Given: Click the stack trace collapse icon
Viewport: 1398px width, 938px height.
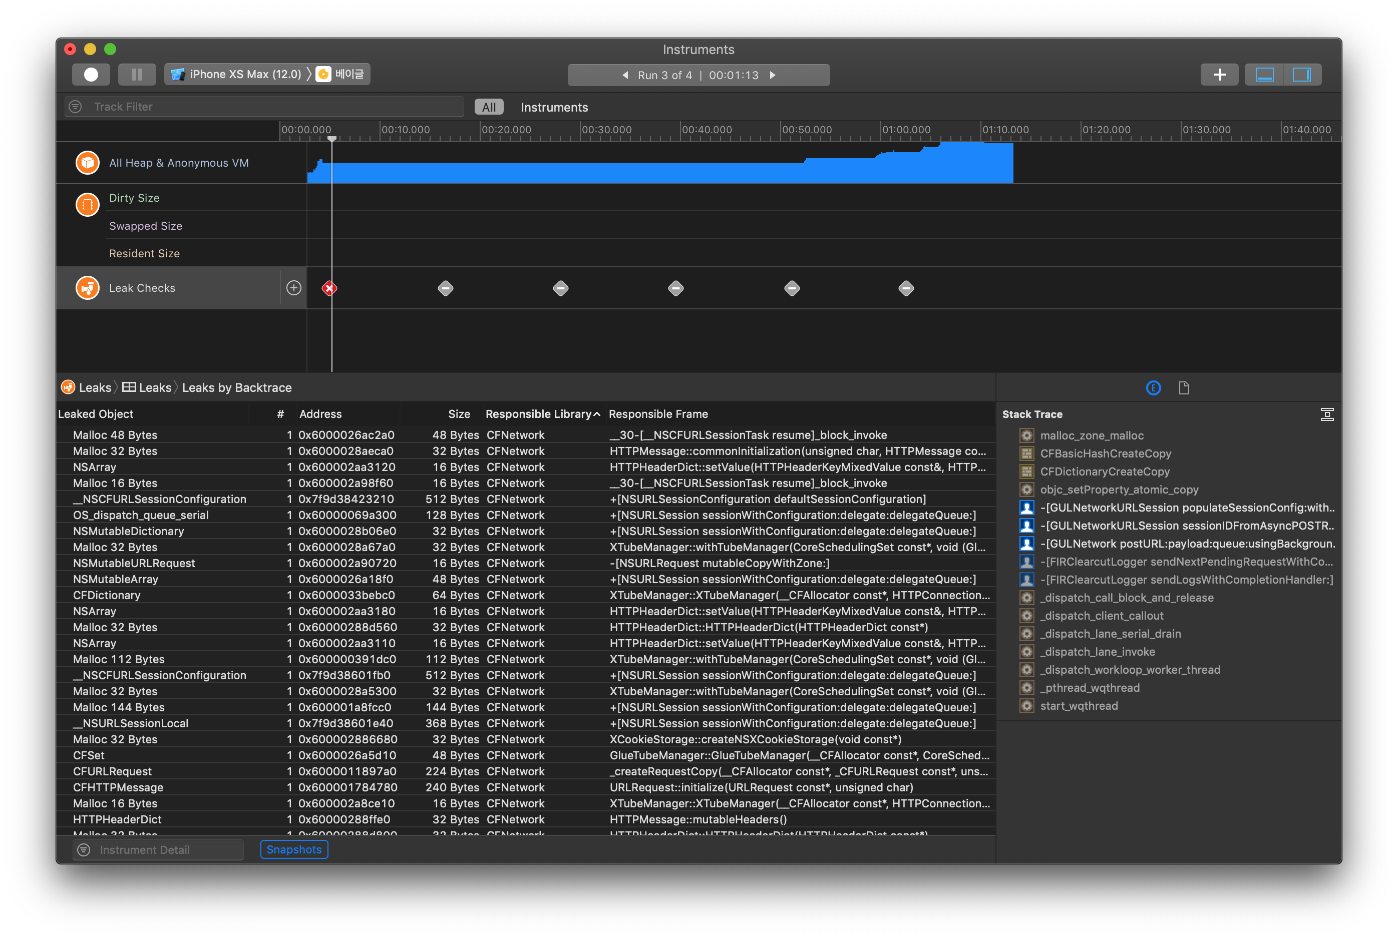Looking at the screenshot, I should tap(1327, 414).
